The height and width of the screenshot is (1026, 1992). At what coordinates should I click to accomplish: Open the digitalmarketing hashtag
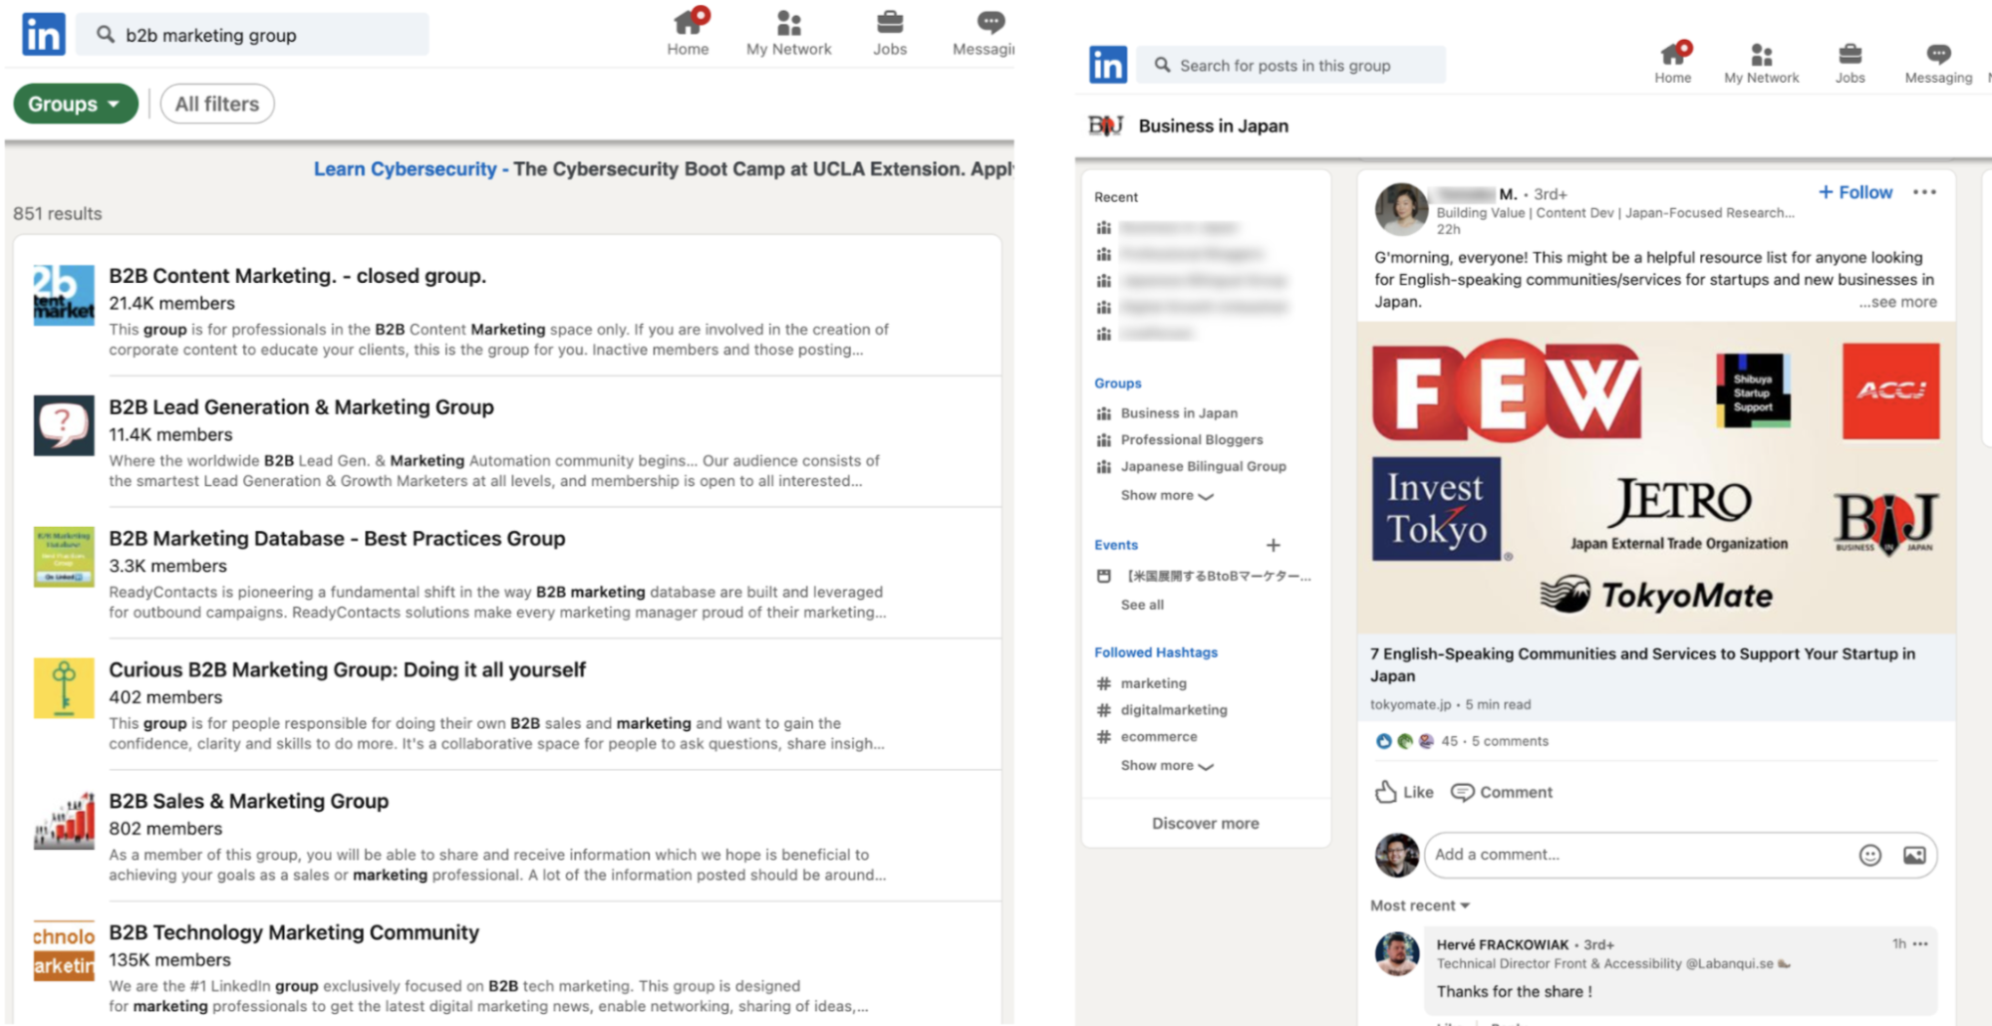coord(1174,710)
